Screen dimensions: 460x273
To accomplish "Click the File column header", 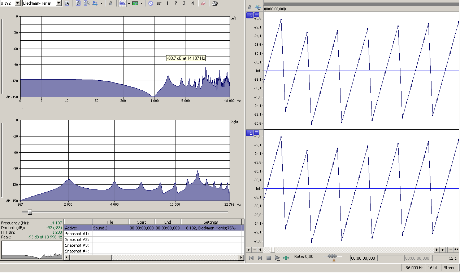I will 110,222.
